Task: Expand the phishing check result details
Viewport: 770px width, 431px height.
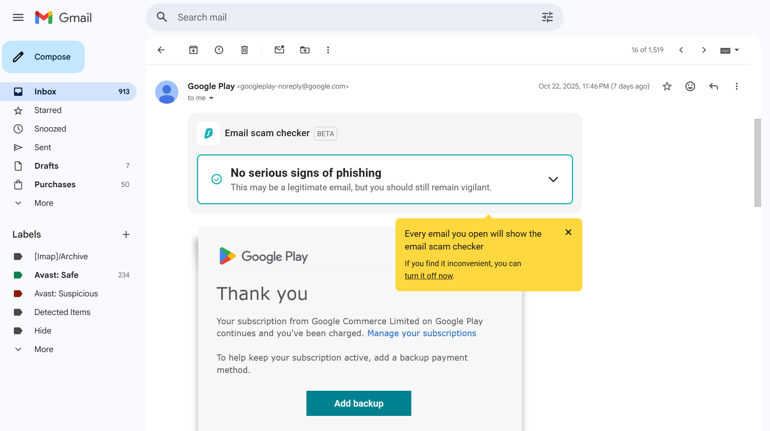Action: point(553,179)
